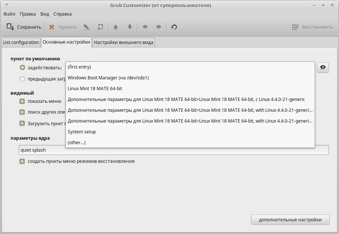
Task: Toggle the Загрузить пункт checkbox
Action: tap(22, 123)
